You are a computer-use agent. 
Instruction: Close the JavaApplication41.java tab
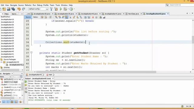pyautogui.click(x=123, y=14)
